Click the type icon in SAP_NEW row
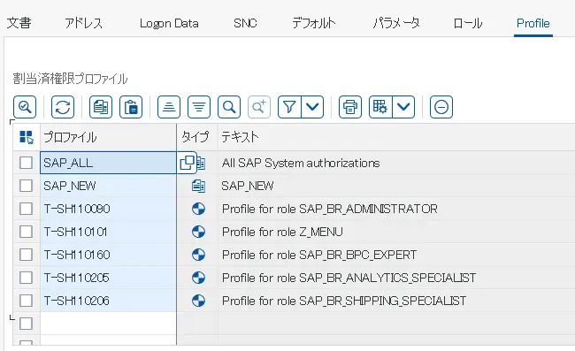Image resolution: width=575 pixels, height=351 pixels. pos(198,187)
